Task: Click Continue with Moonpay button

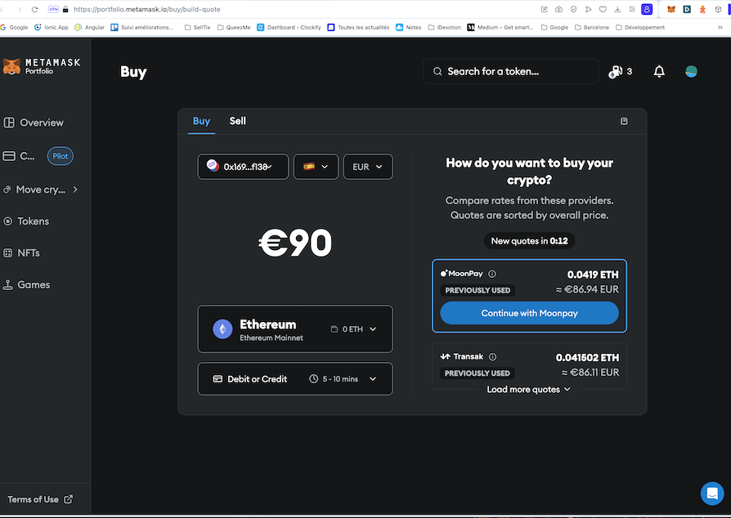Action: (x=529, y=314)
